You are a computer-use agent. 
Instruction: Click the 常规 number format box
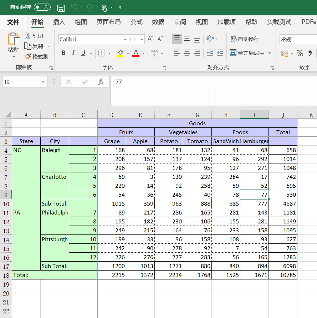pos(298,39)
